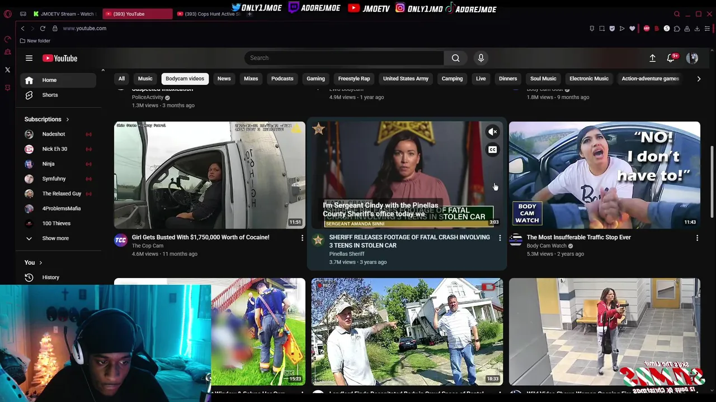Select the United States Army chip

[x=406, y=79]
